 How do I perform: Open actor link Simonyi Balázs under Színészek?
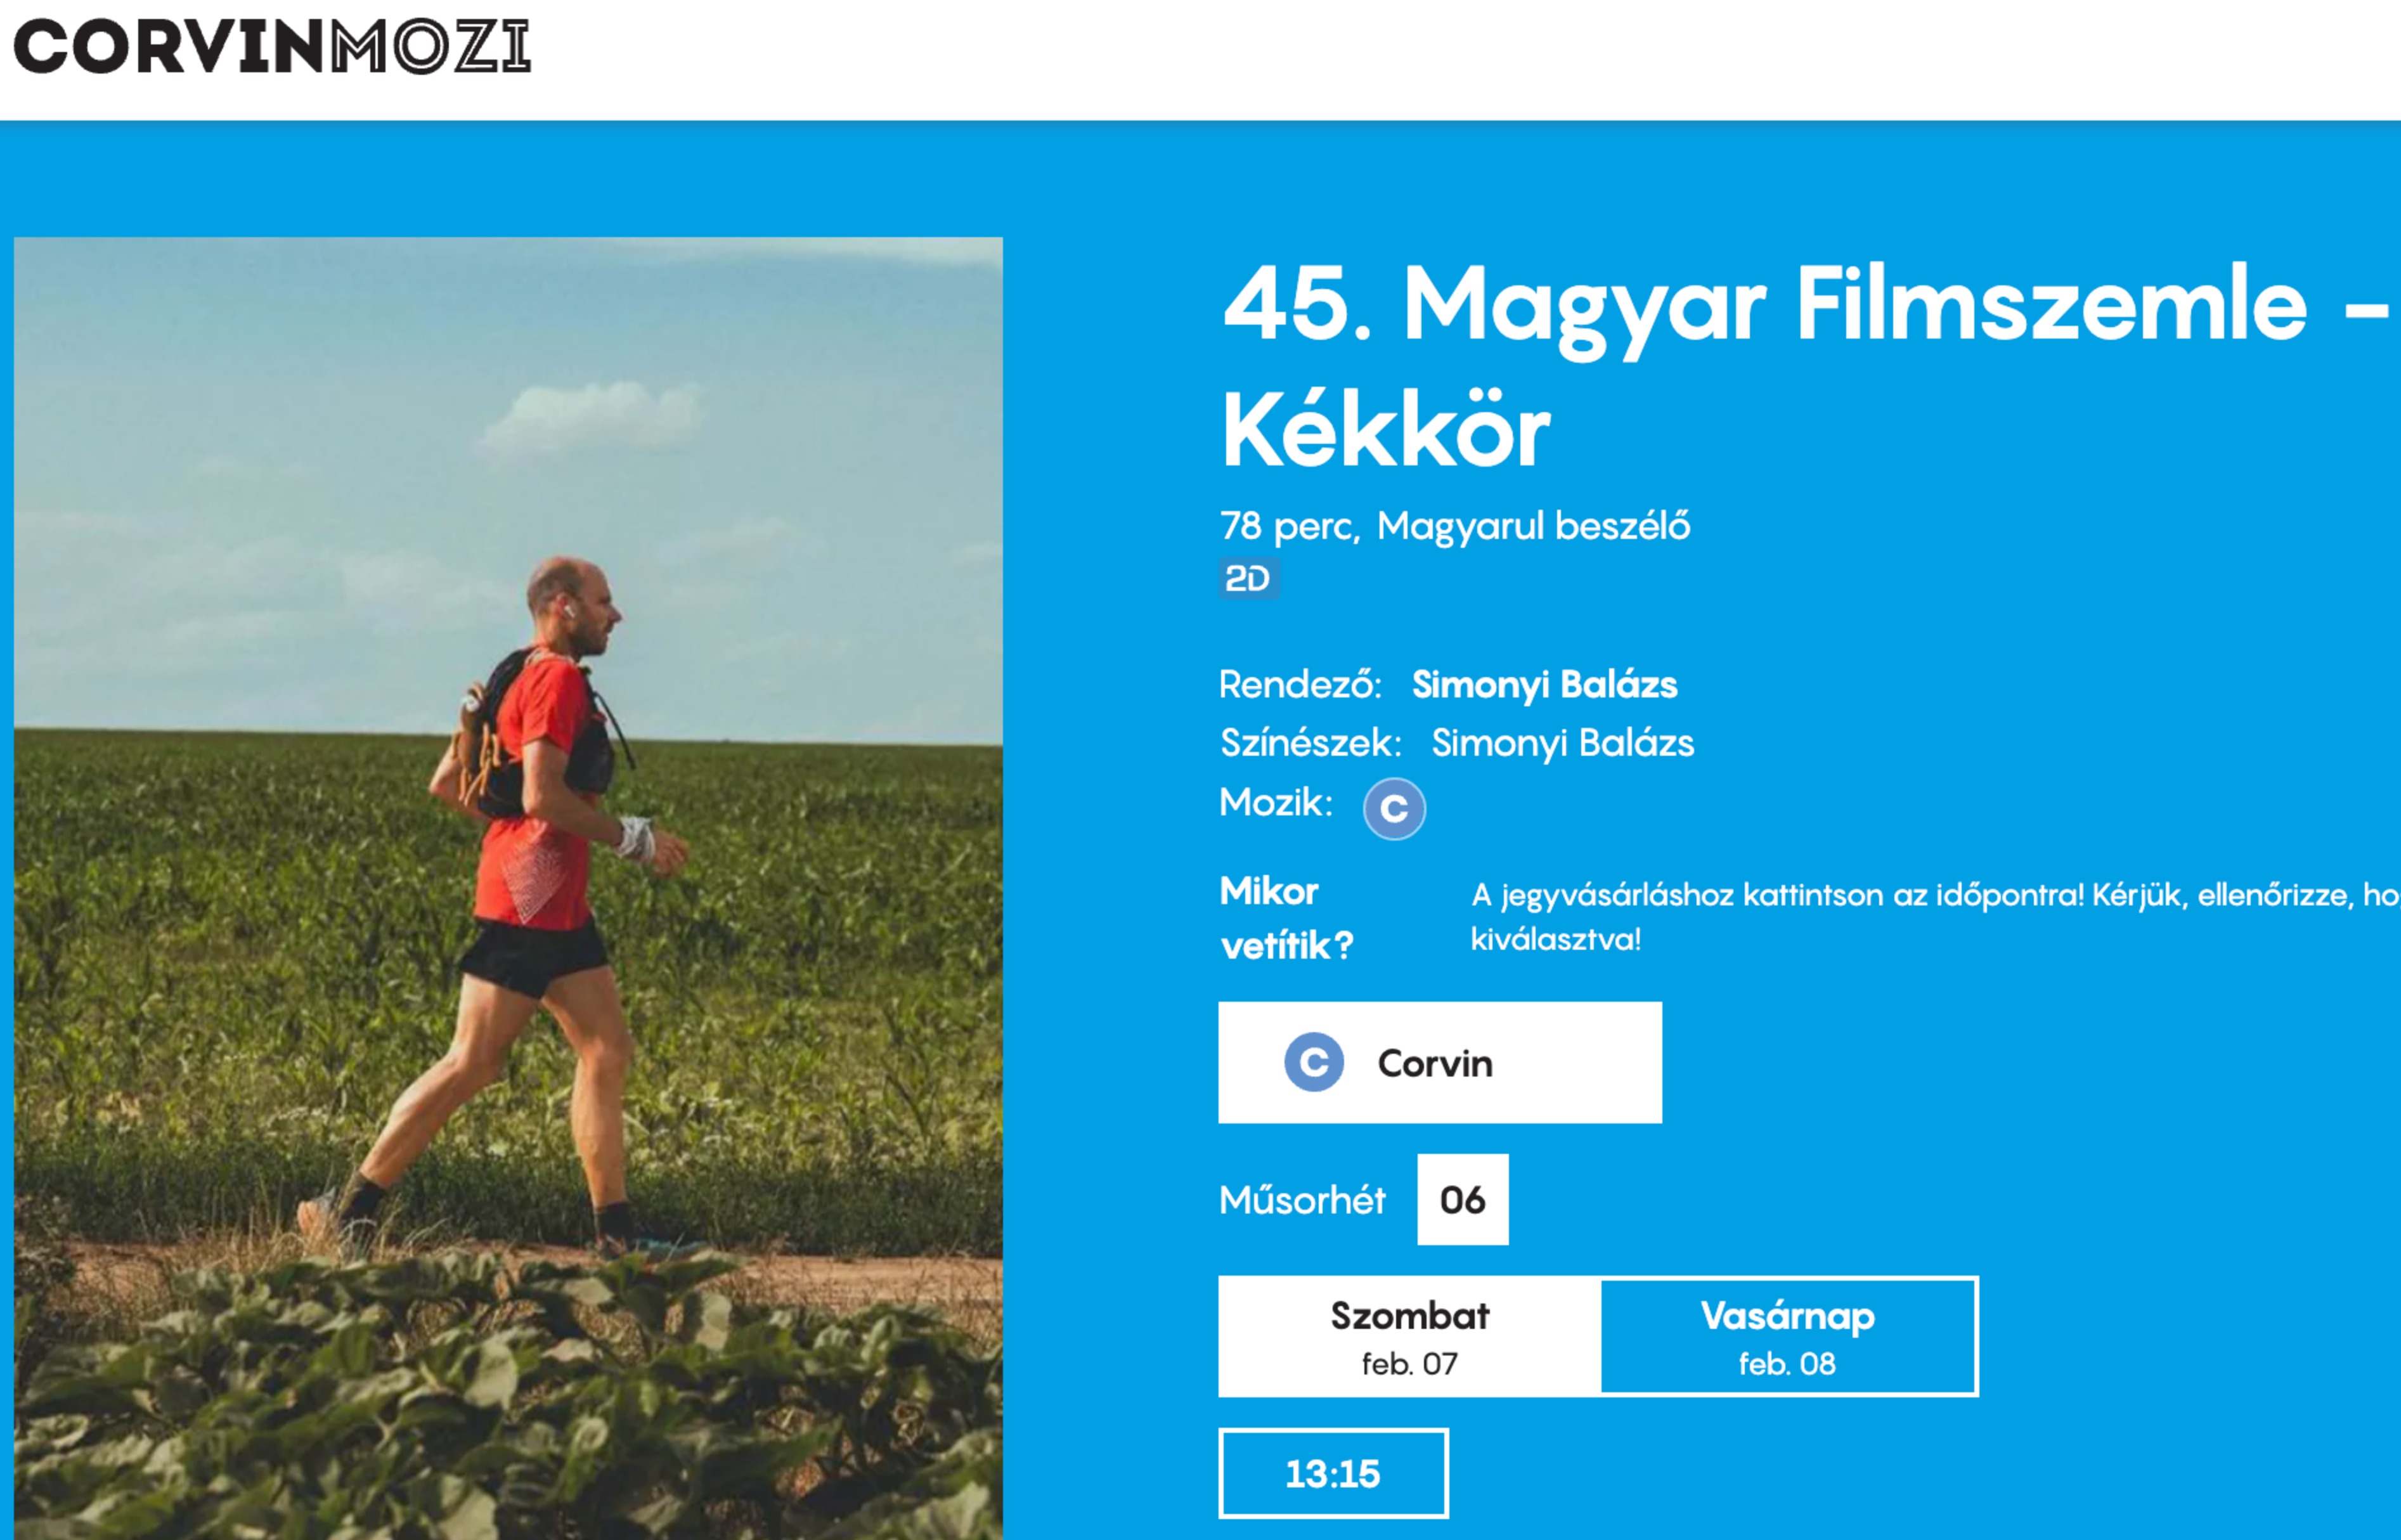(1562, 743)
